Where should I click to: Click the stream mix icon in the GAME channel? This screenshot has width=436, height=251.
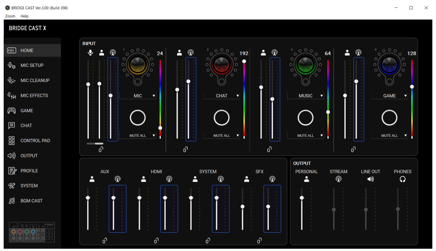tap(359, 53)
